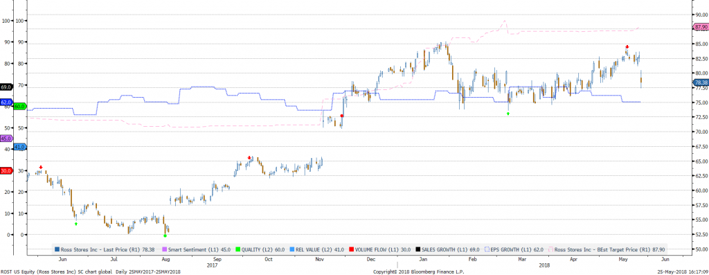Select 'REL VALUE (L2) 41.0' legend text

[x=321, y=249]
